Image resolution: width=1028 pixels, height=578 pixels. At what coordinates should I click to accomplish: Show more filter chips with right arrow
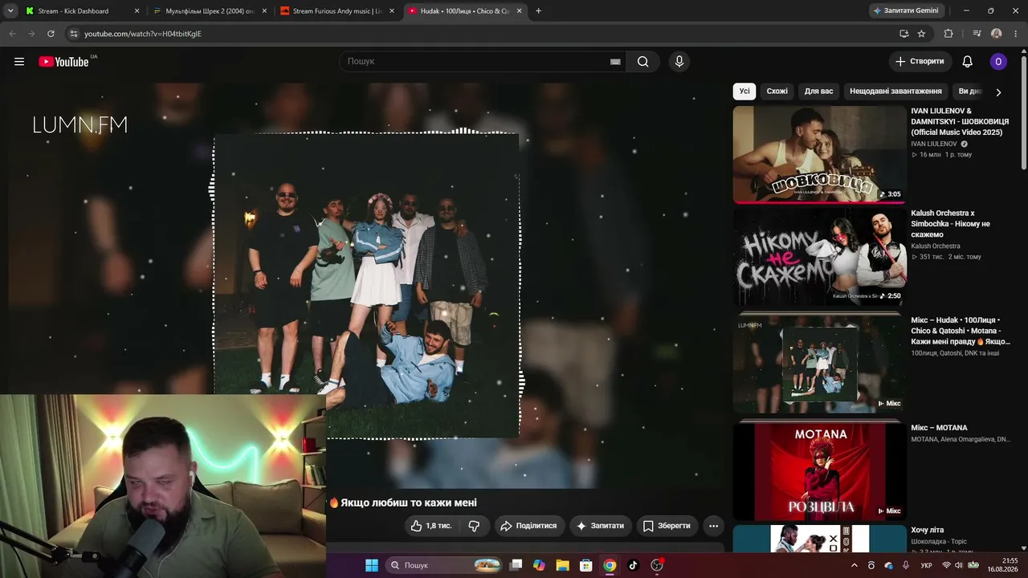click(998, 92)
